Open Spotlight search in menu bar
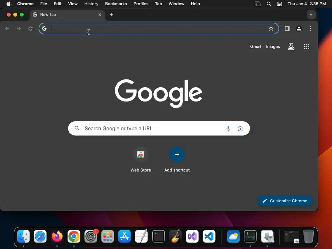 click(268, 4)
